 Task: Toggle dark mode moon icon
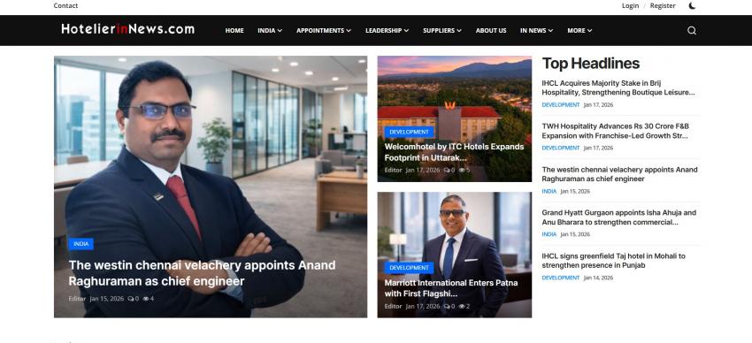point(692,6)
